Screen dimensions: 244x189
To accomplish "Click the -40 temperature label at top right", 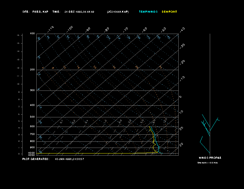I will [x=182, y=29].
